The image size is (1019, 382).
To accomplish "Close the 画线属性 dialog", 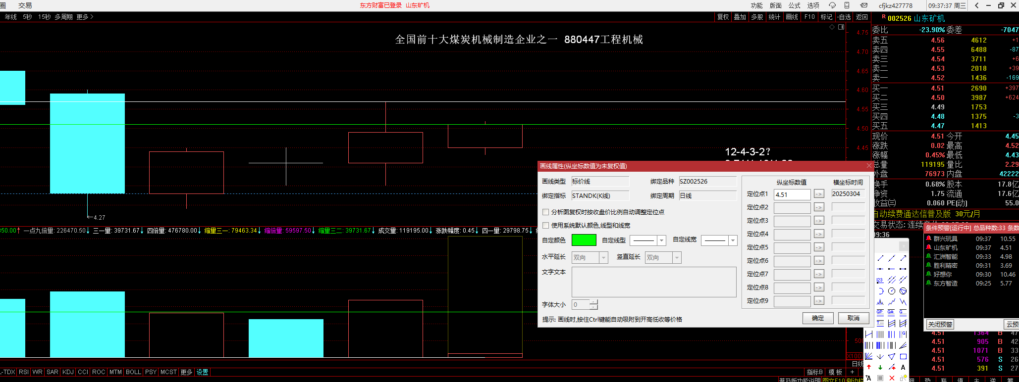I will (x=868, y=166).
